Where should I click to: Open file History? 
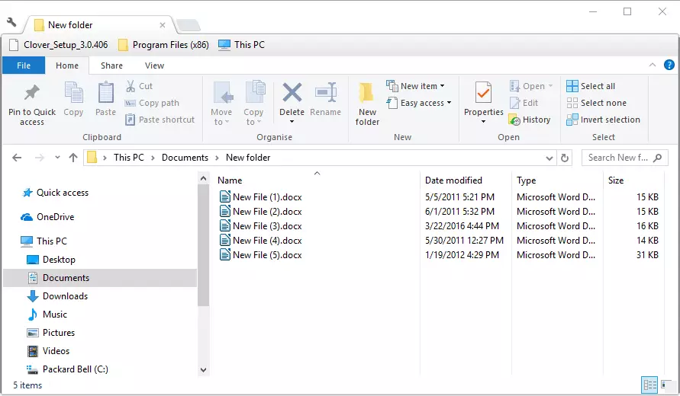tap(530, 120)
